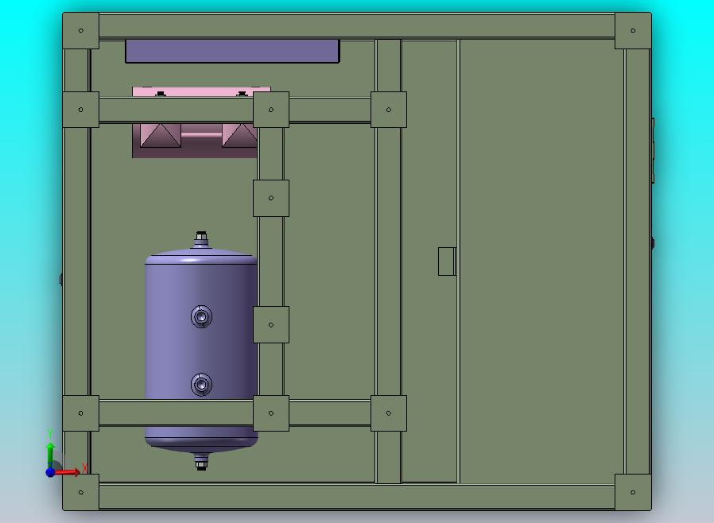Click the green Y axis arrow of the triad
The height and width of the screenshot is (523, 714).
[51, 453]
